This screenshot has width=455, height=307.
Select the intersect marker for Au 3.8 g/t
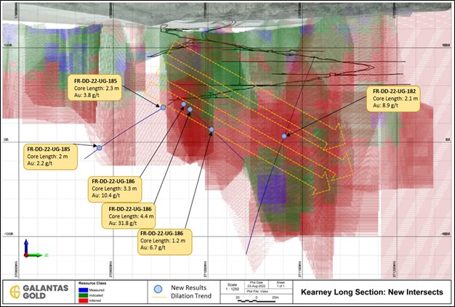[x=163, y=107]
